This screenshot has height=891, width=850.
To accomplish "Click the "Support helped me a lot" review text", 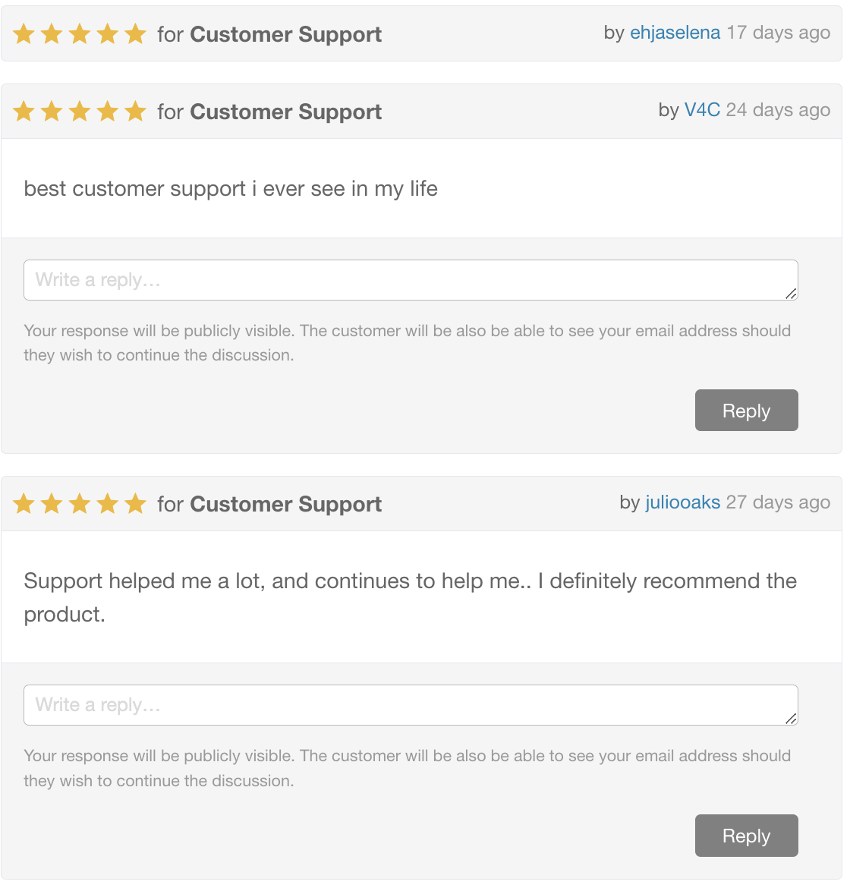I will pyautogui.click(x=410, y=581).
